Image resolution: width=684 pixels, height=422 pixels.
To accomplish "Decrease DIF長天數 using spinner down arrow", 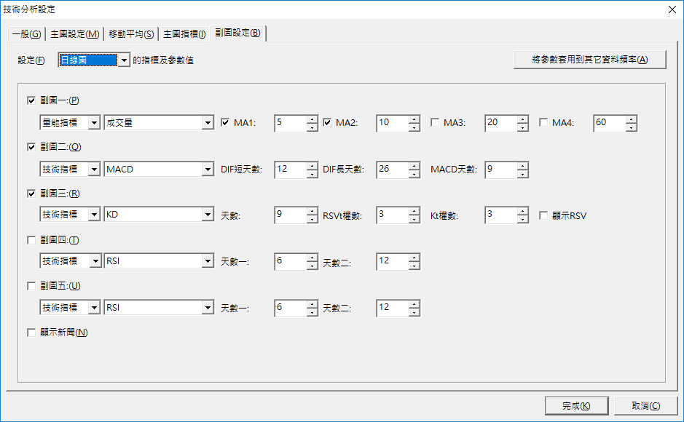I will pos(414,174).
